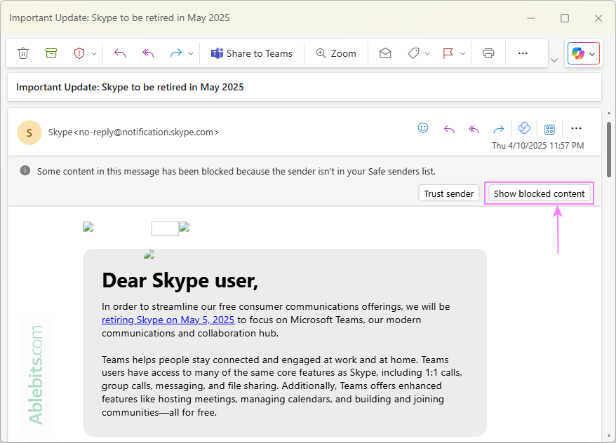The height and width of the screenshot is (443, 616).
Task: Click the date Thu 4/10/2025 11:57 PM
Action: [538, 146]
